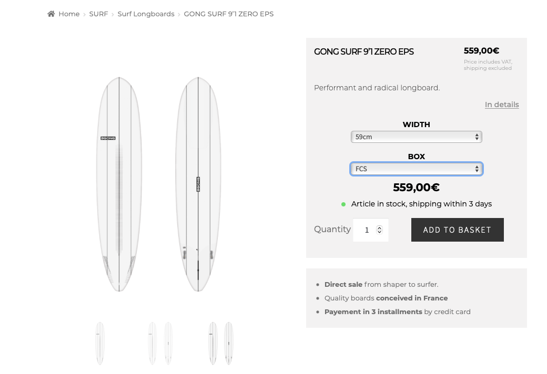The height and width of the screenshot is (374, 547).
Task: Click the main surfboard deck image
Action: point(119,184)
